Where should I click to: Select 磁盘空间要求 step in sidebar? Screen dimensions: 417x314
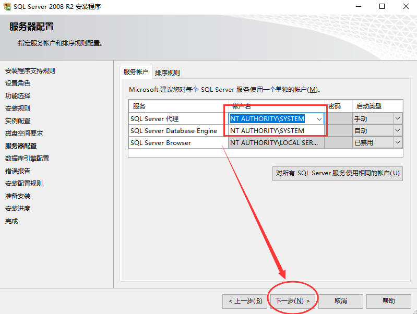point(24,133)
